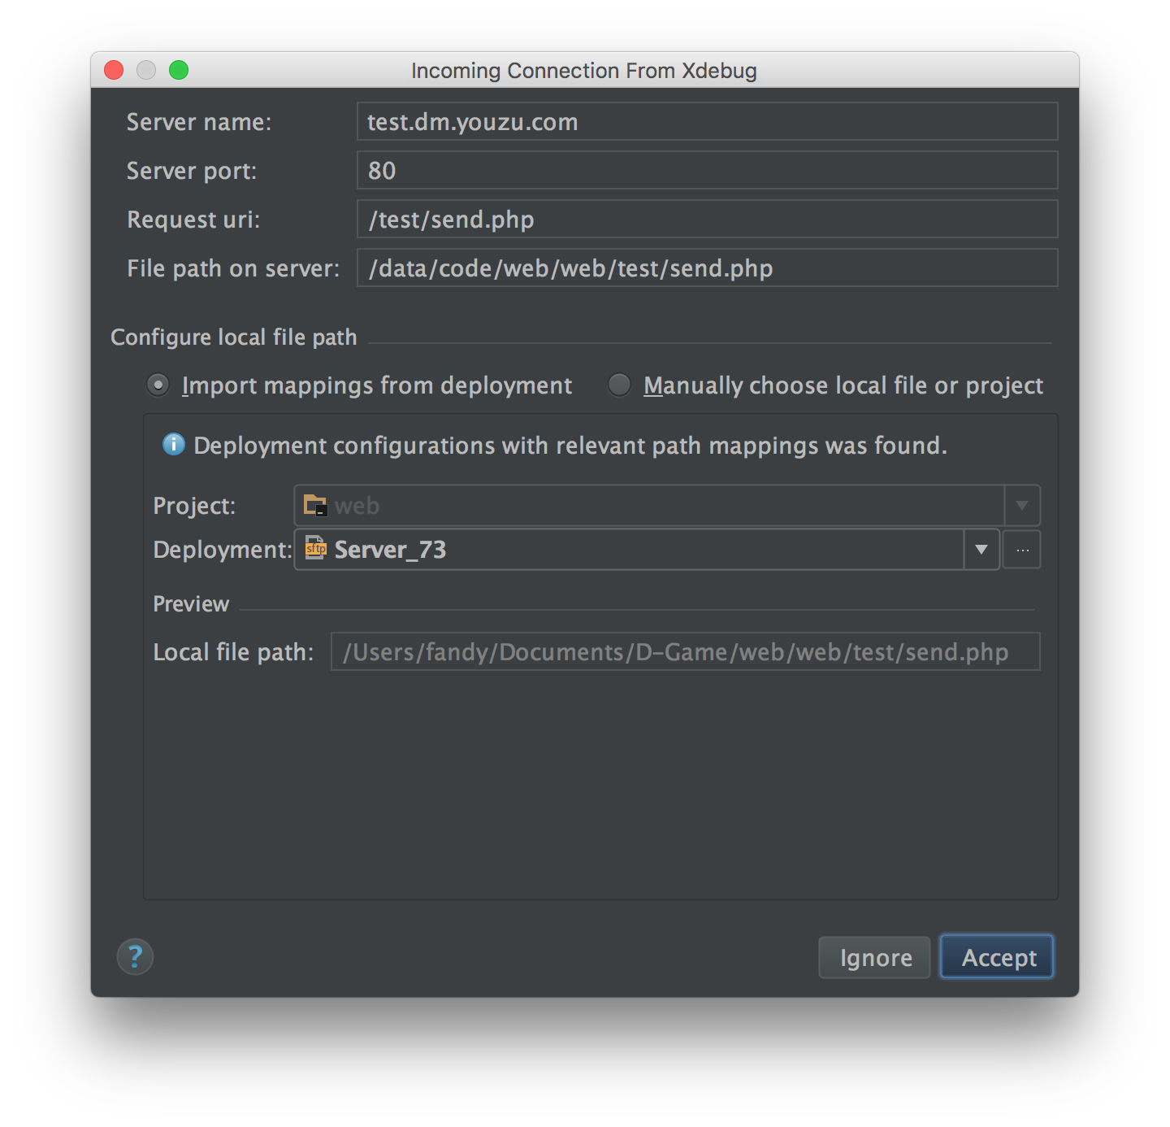Focus the Request uri field
The width and height of the screenshot is (1170, 1127).
[x=707, y=220]
